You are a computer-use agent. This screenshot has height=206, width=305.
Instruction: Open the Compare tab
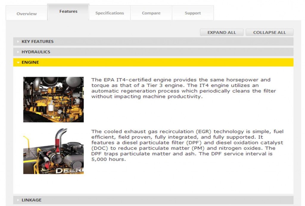coord(151,13)
